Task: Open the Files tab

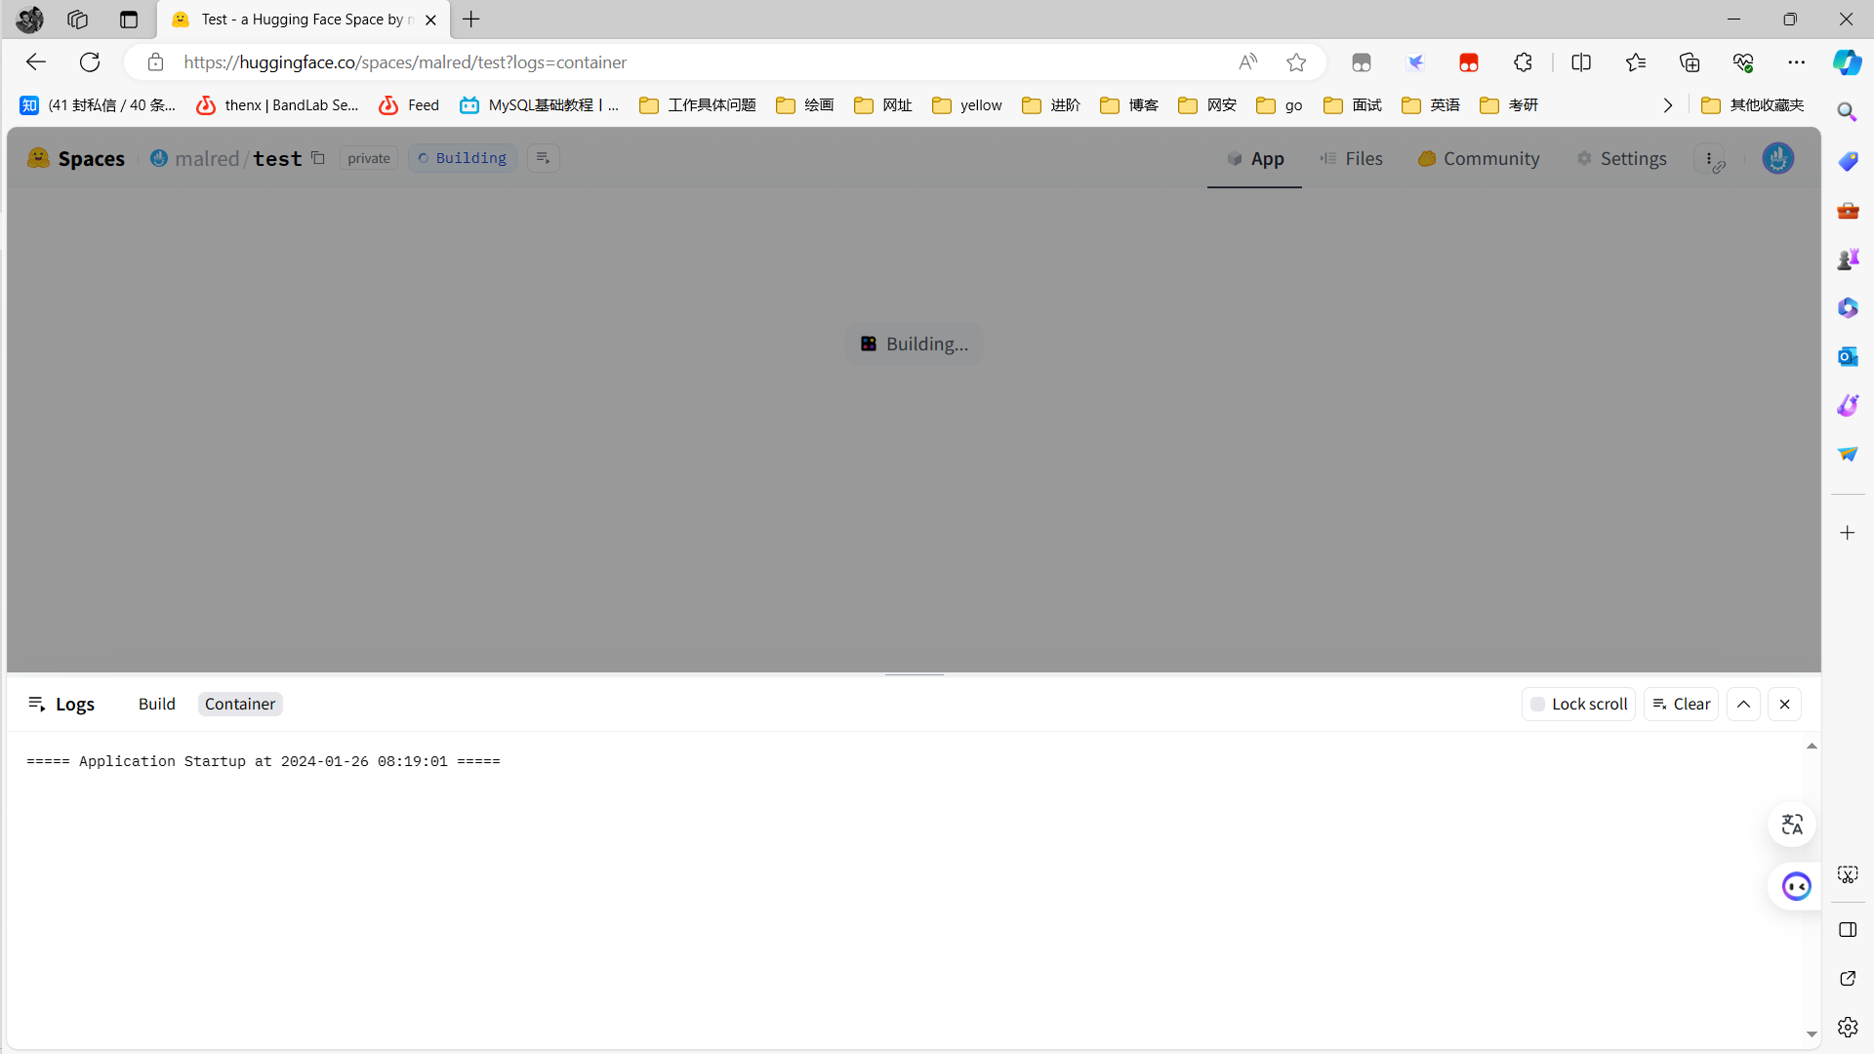Action: [1352, 158]
